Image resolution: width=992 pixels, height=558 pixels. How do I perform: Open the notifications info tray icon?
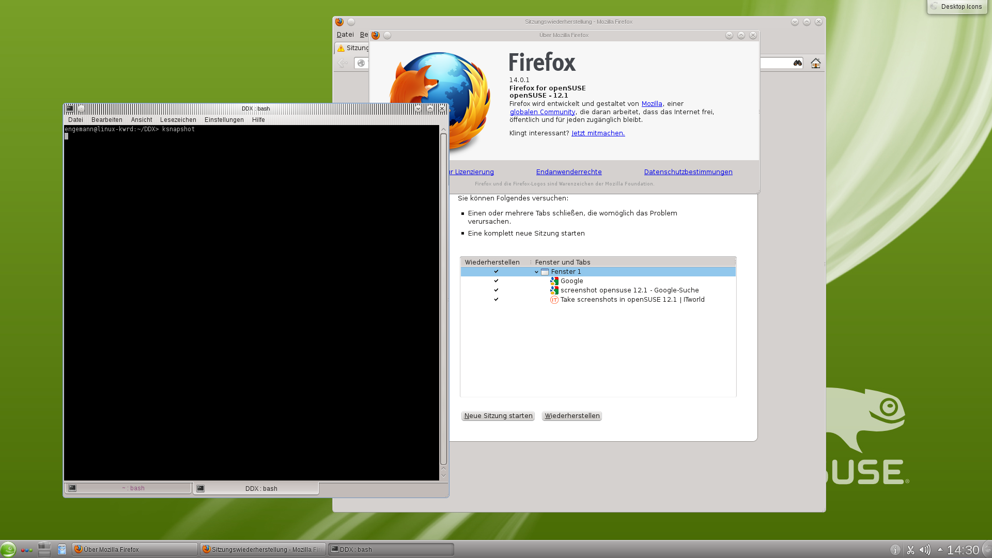pos(895,550)
